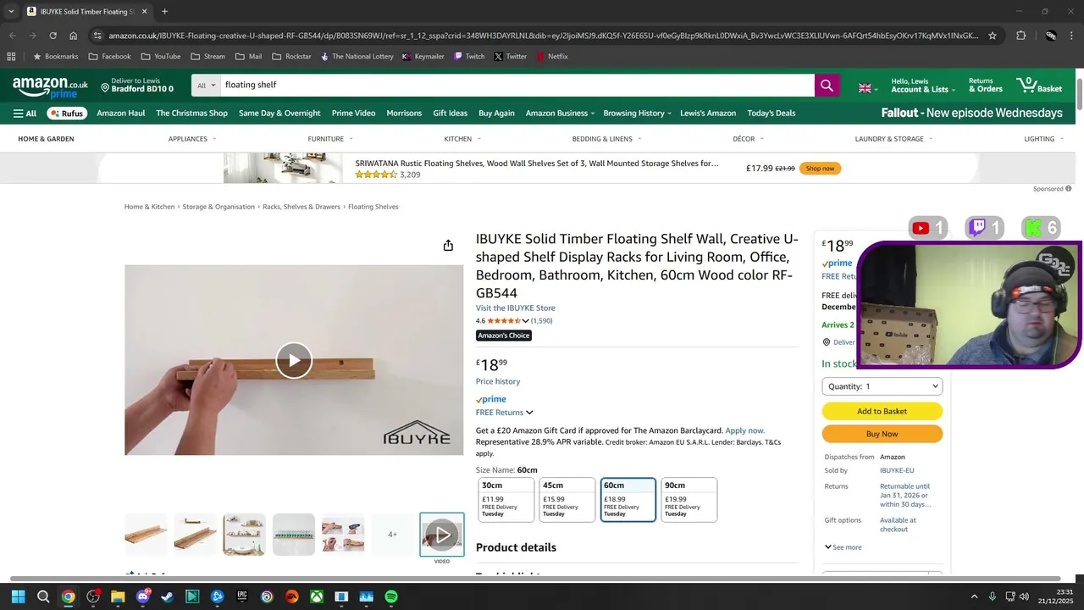Viewport: 1084px width, 610px height.
Task: Open Amazon Business dropdown
Action: 560,113
